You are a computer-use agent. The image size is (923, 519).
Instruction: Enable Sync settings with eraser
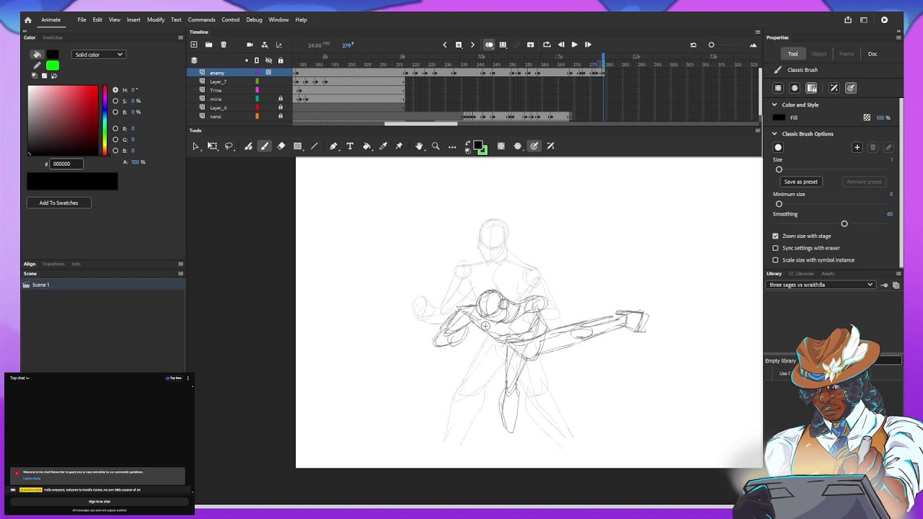click(776, 248)
